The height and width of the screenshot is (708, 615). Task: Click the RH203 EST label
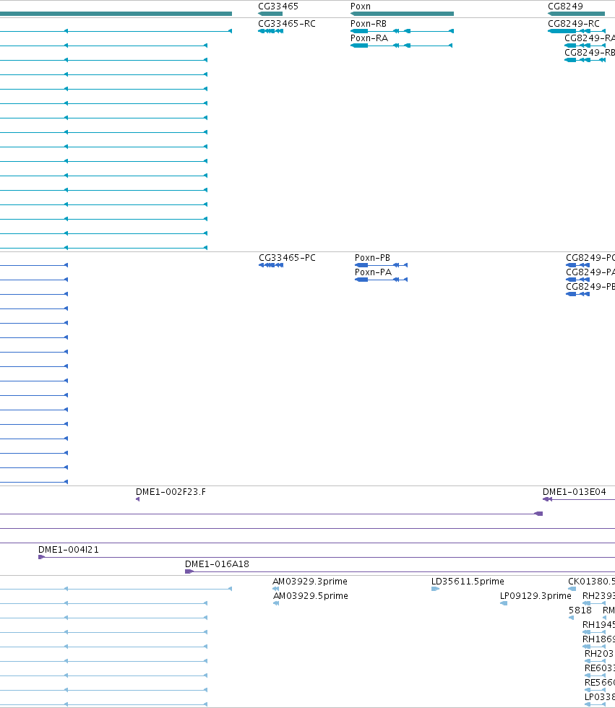point(599,654)
